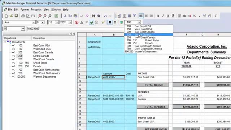Create a new report file
This screenshot has width=231, height=130.
click(x=6, y=16)
